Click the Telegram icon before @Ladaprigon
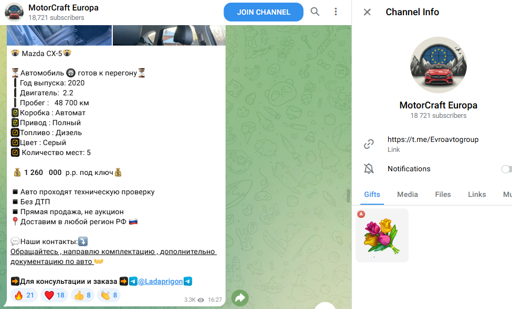 (133, 281)
